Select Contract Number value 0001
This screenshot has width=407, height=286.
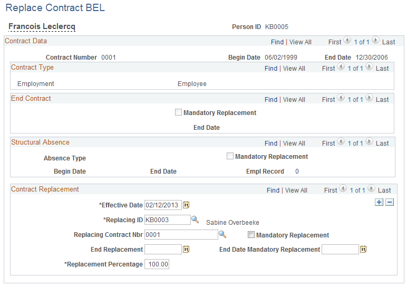tap(109, 58)
